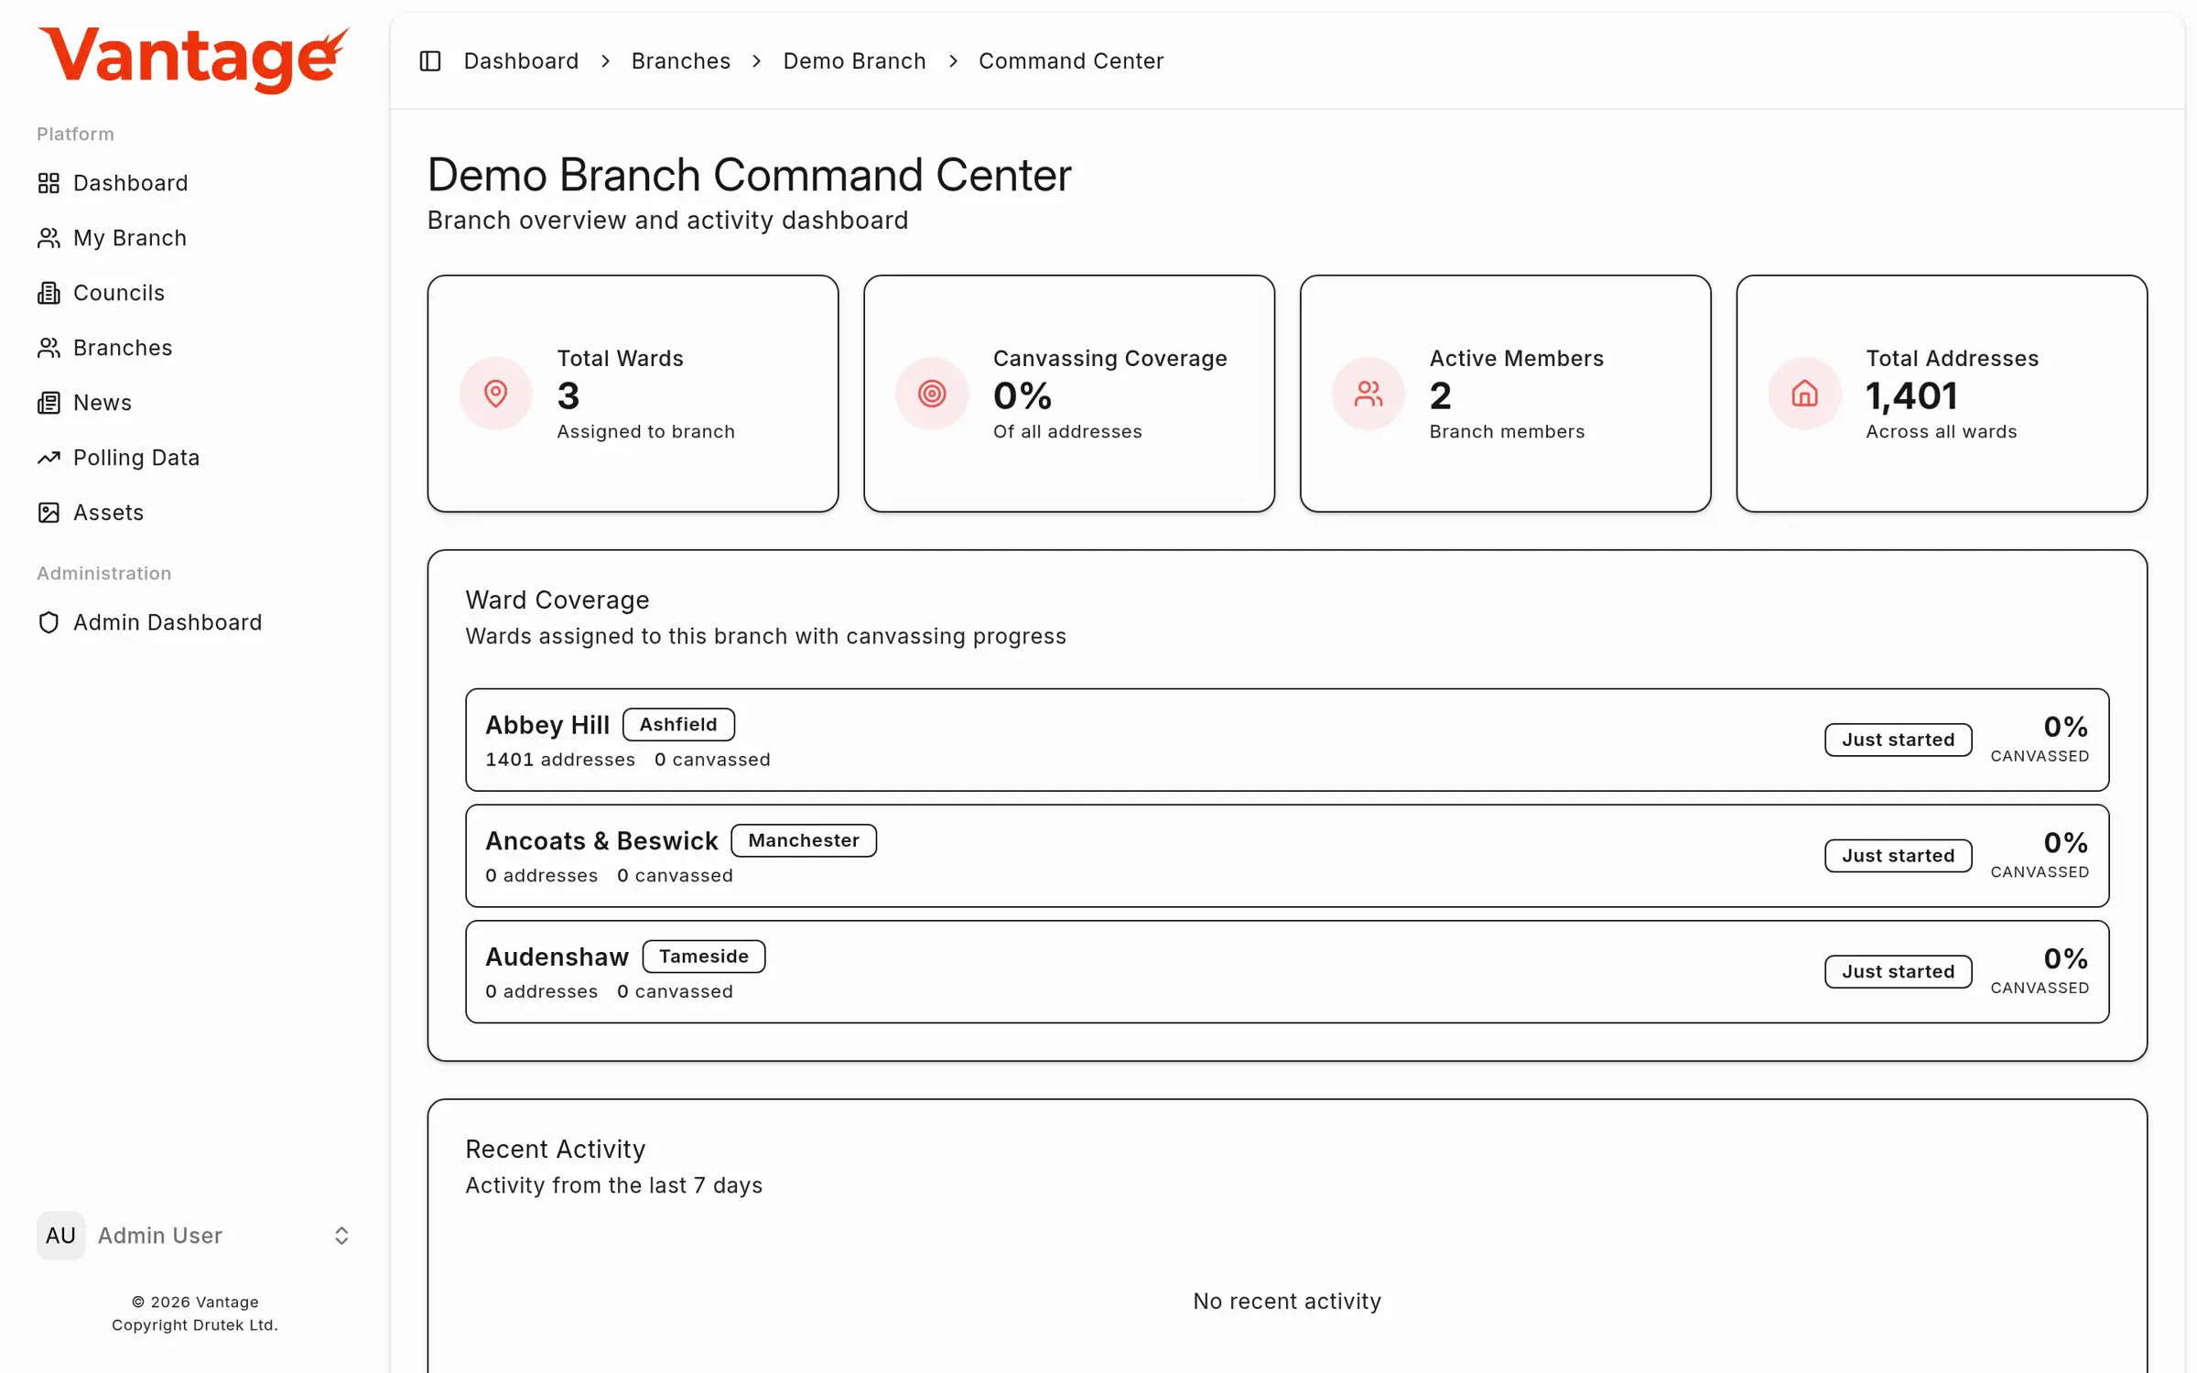Screen dimensions: 2197x1373
Task: Open the News section
Action: (x=194, y=403)
